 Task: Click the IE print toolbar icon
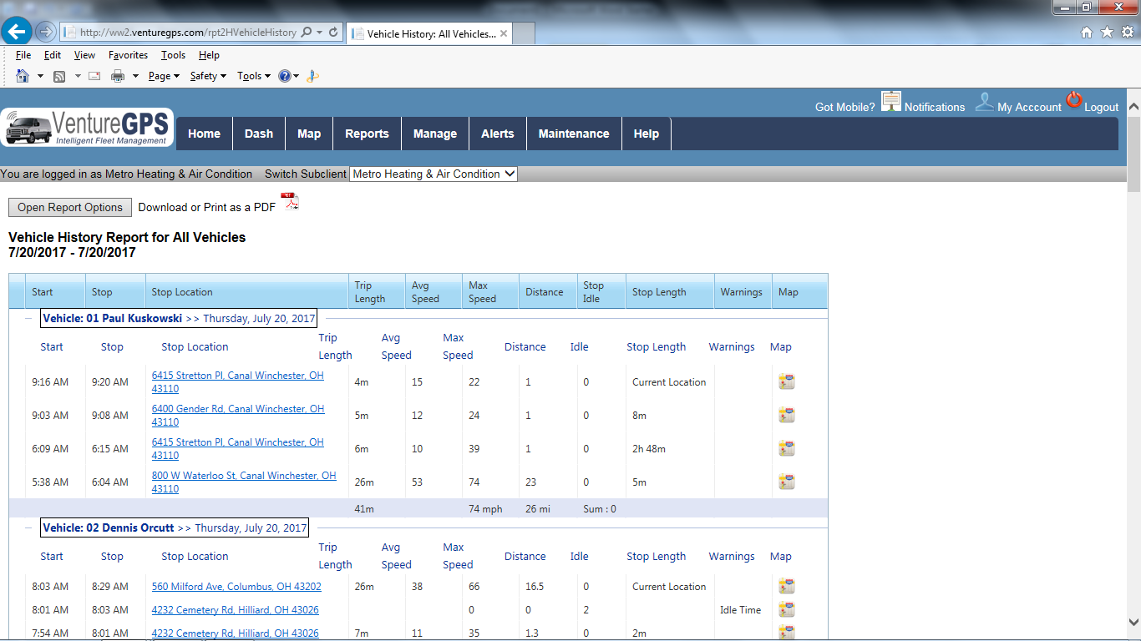coord(118,76)
